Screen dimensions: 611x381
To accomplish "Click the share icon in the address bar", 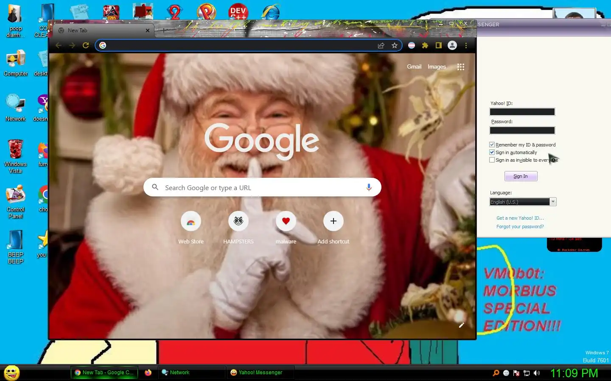I will [x=381, y=45].
